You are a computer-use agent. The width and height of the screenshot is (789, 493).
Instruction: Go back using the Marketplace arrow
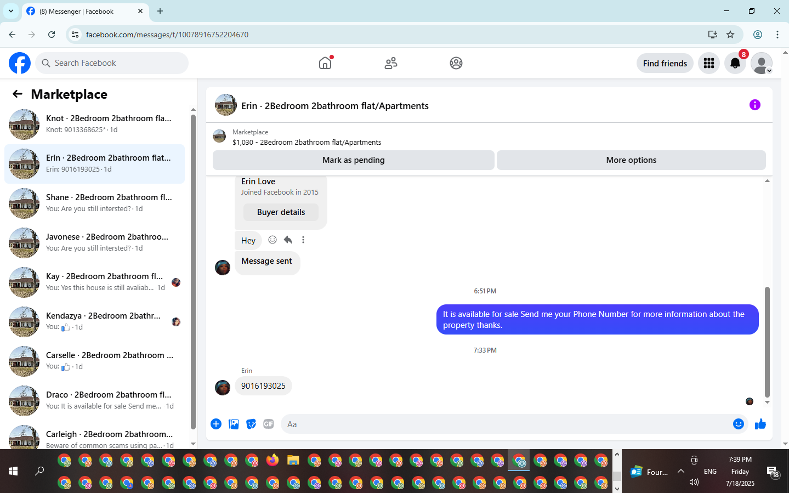(18, 94)
